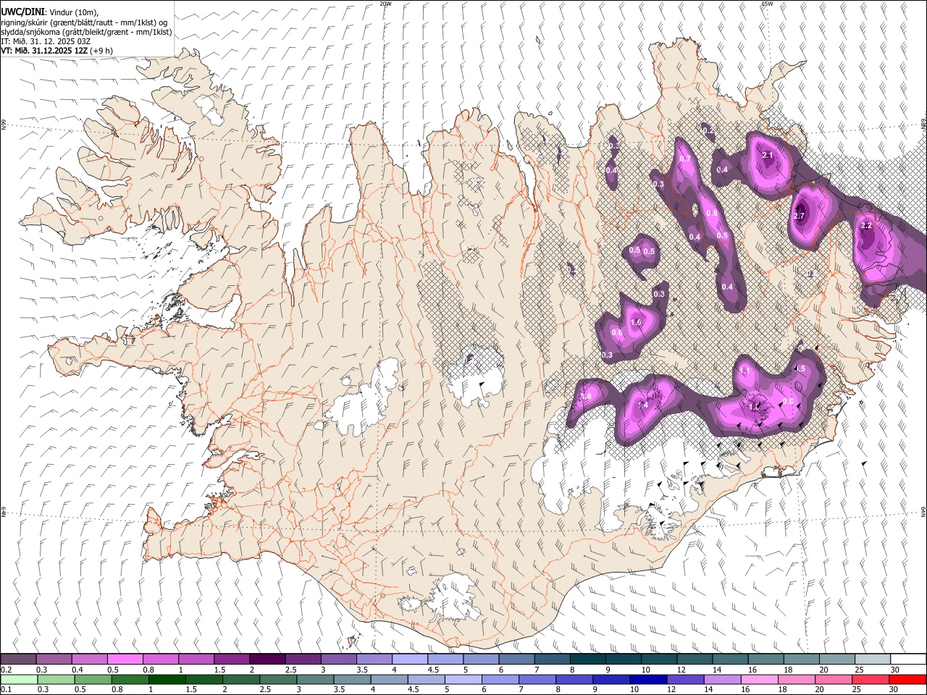The height and width of the screenshot is (695, 927).
Task: Select the bright pink 0.5 swatch in upper legend
Action: pyautogui.click(x=125, y=659)
